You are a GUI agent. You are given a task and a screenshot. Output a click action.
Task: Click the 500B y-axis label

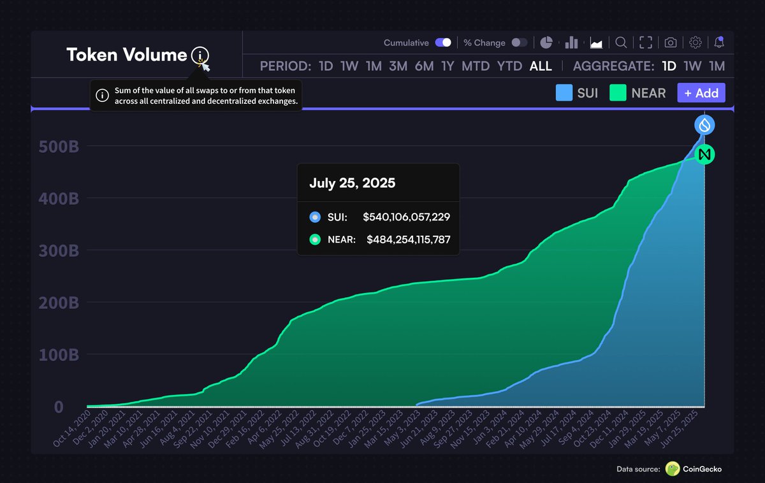[58, 147]
